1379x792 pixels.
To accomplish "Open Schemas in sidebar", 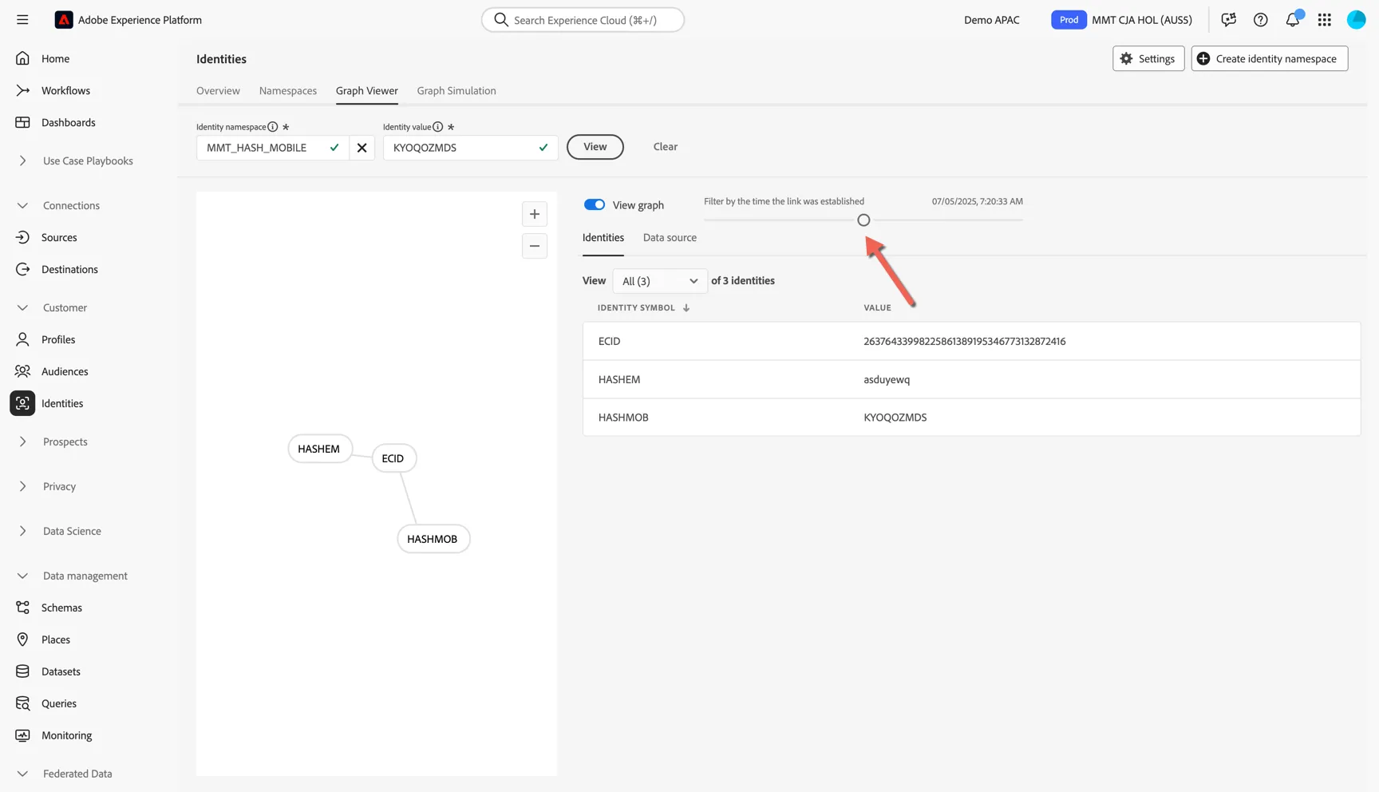I will [61, 608].
